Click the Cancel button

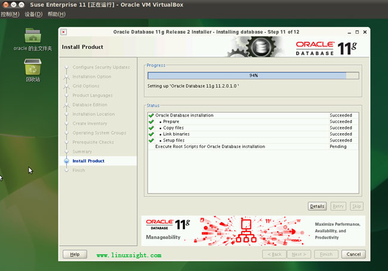pyautogui.click(x=353, y=254)
